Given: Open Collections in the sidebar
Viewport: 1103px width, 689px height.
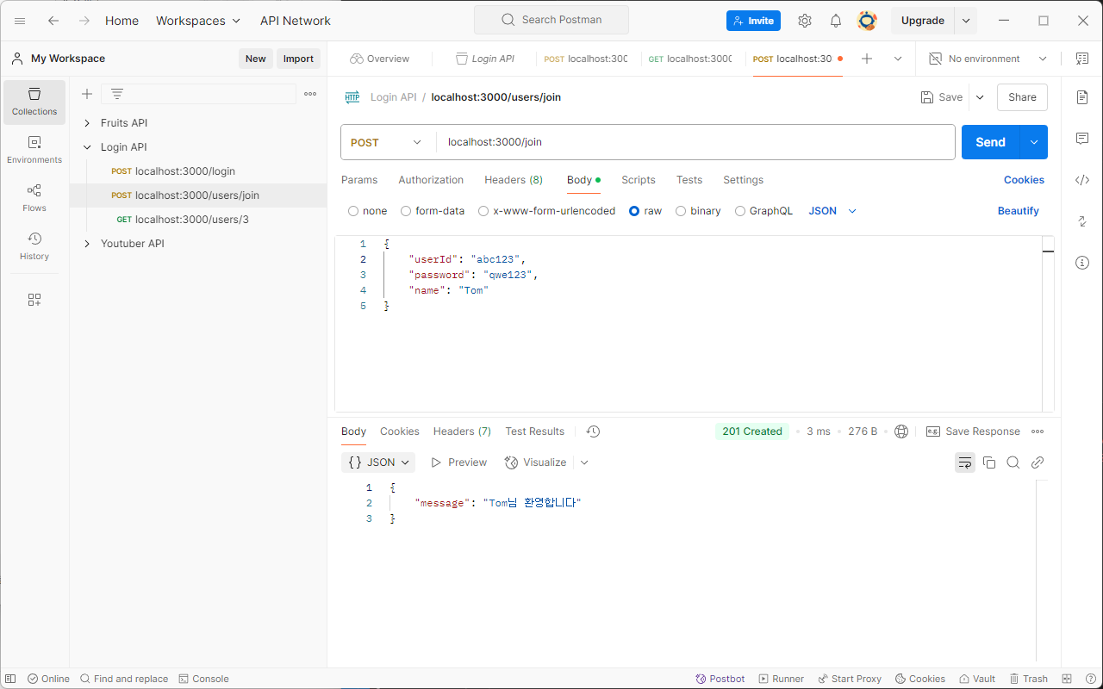Looking at the screenshot, I should pos(34,102).
